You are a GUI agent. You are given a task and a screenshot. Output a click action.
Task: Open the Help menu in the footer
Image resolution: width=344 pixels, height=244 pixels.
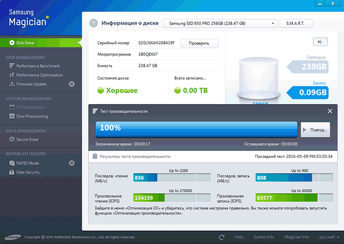(x=239, y=237)
